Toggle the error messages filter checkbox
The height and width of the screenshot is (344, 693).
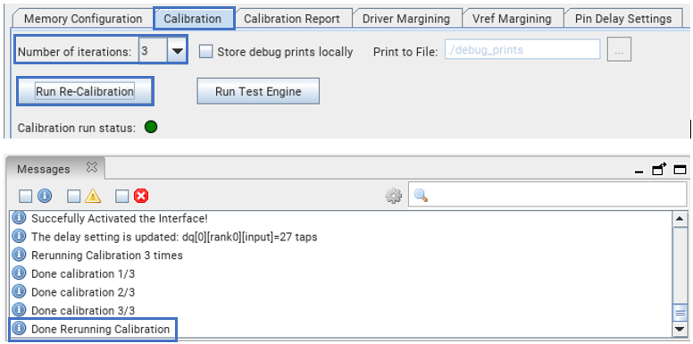122,196
